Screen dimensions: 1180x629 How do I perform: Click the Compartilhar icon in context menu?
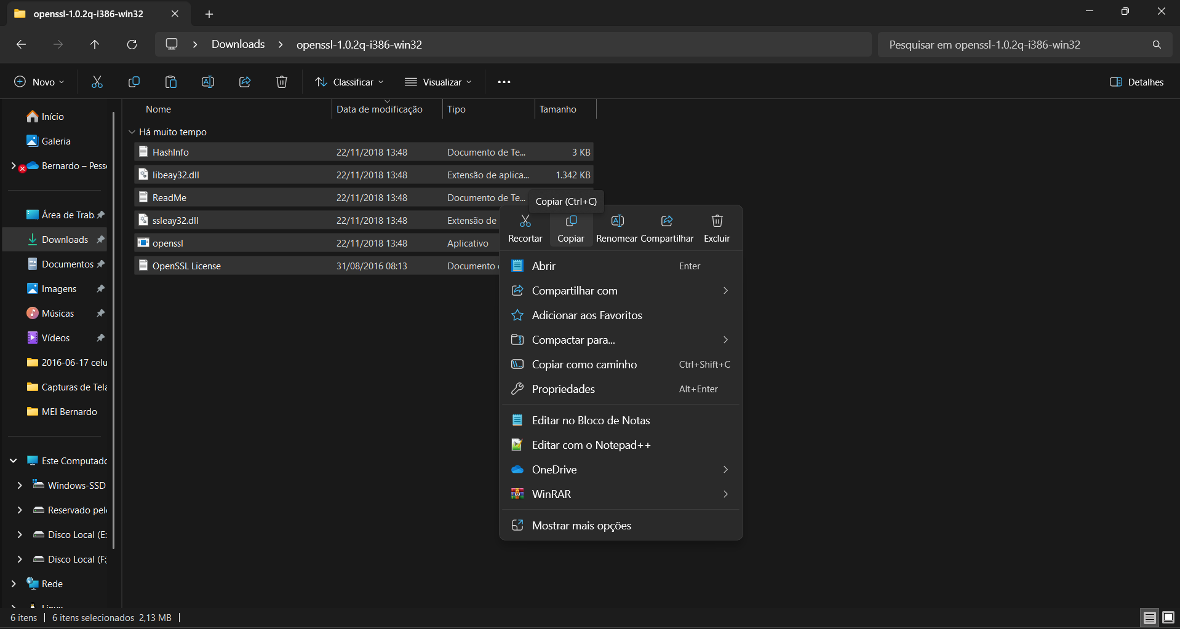click(667, 221)
